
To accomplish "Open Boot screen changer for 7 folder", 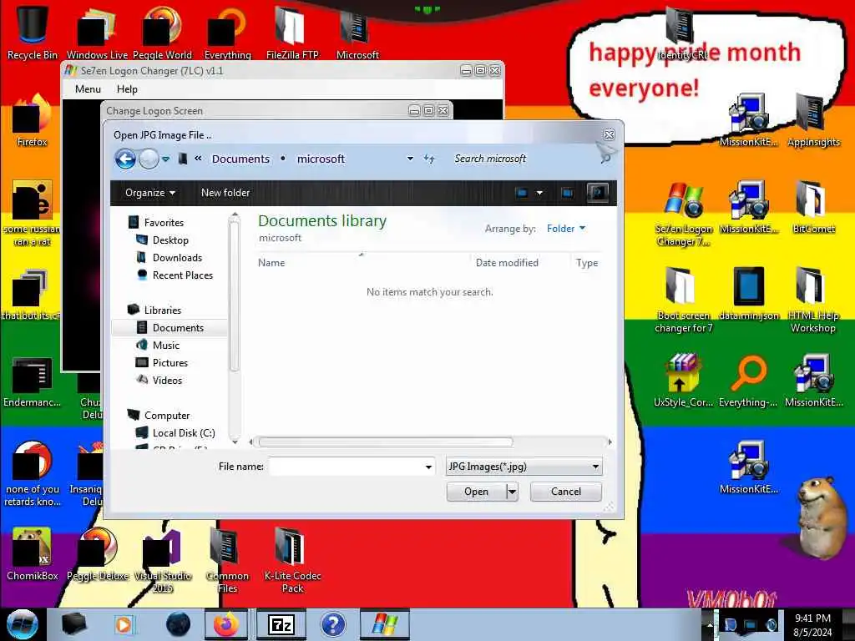I will [683, 300].
